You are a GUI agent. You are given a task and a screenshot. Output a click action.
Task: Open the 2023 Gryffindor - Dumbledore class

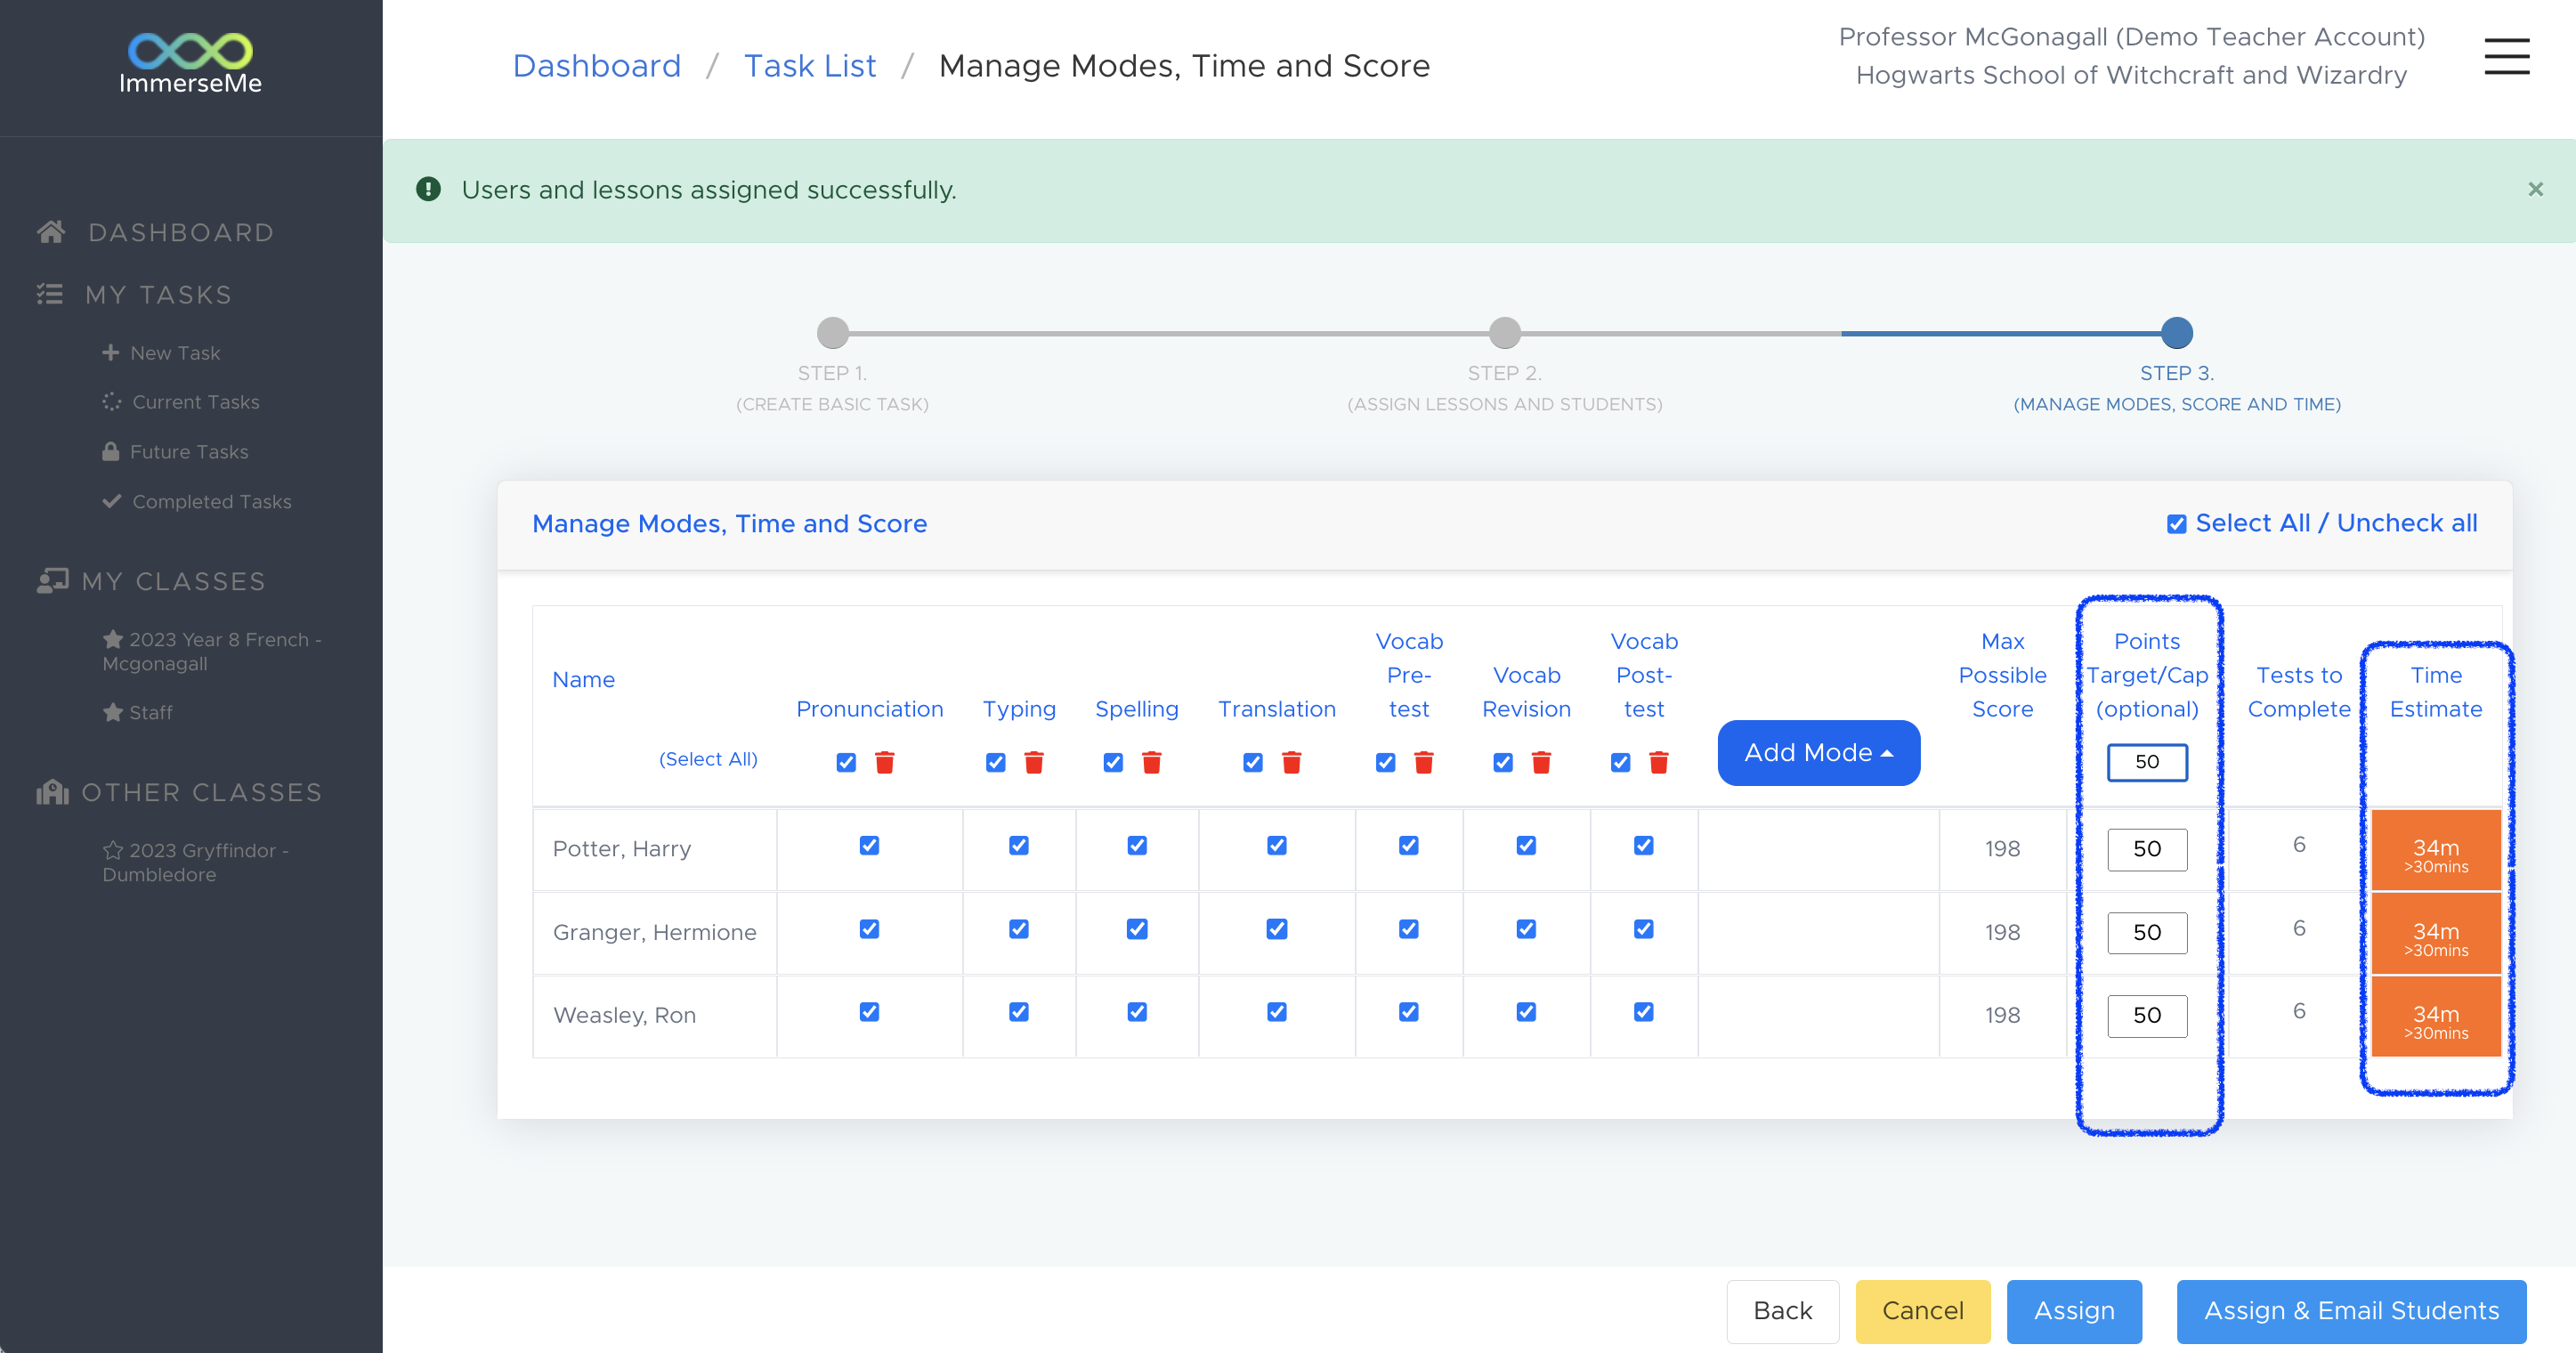(196, 862)
